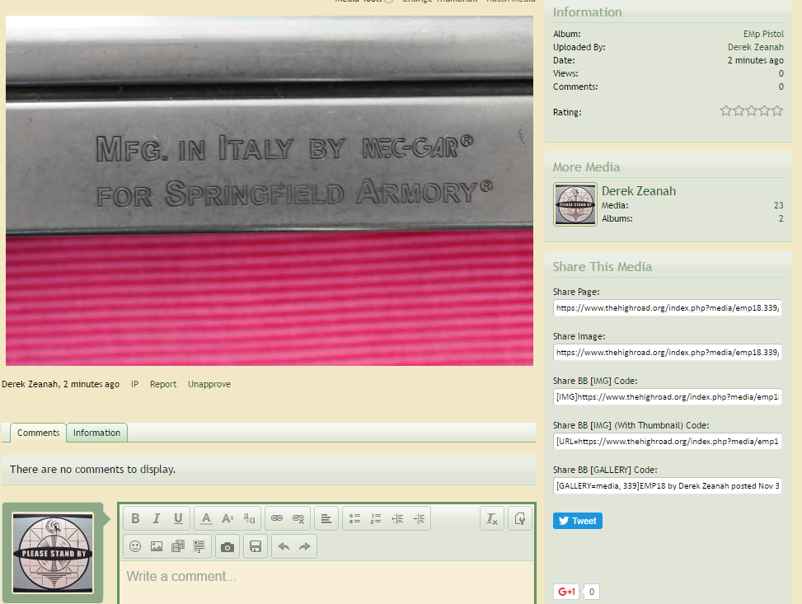The width and height of the screenshot is (802, 604).
Task: Insert a link with the chain icon
Action: point(277,518)
